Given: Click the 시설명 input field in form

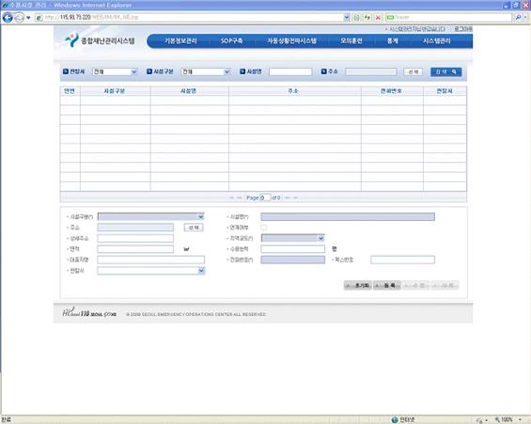Looking at the screenshot, I should tap(348, 217).
